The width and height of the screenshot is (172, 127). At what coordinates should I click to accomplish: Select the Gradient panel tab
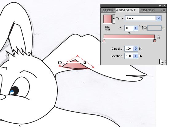[x=127, y=10]
